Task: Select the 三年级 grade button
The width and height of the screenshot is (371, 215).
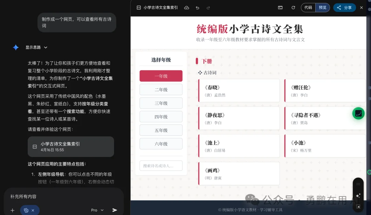Action: 161,103
